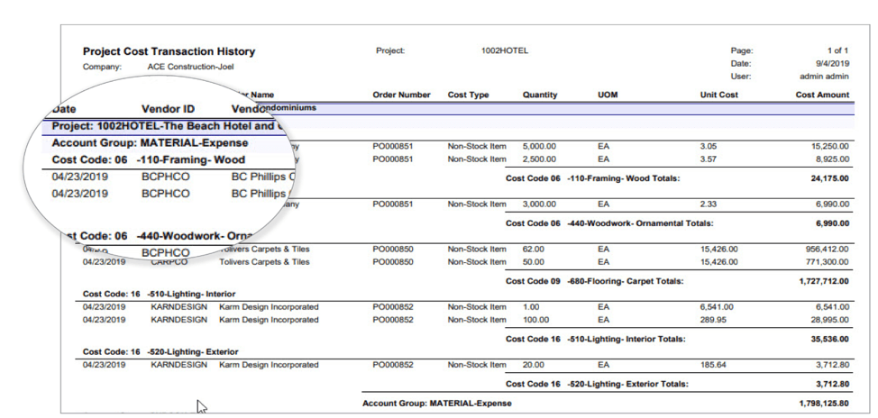Image resolution: width=878 pixels, height=418 pixels.
Task: Click magnified 'Date' column header
Action: pyautogui.click(x=64, y=110)
